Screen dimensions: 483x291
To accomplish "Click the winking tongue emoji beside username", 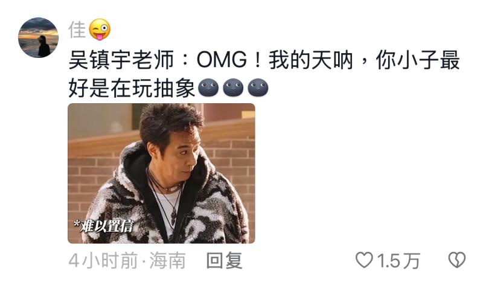I will click(100, 30).
